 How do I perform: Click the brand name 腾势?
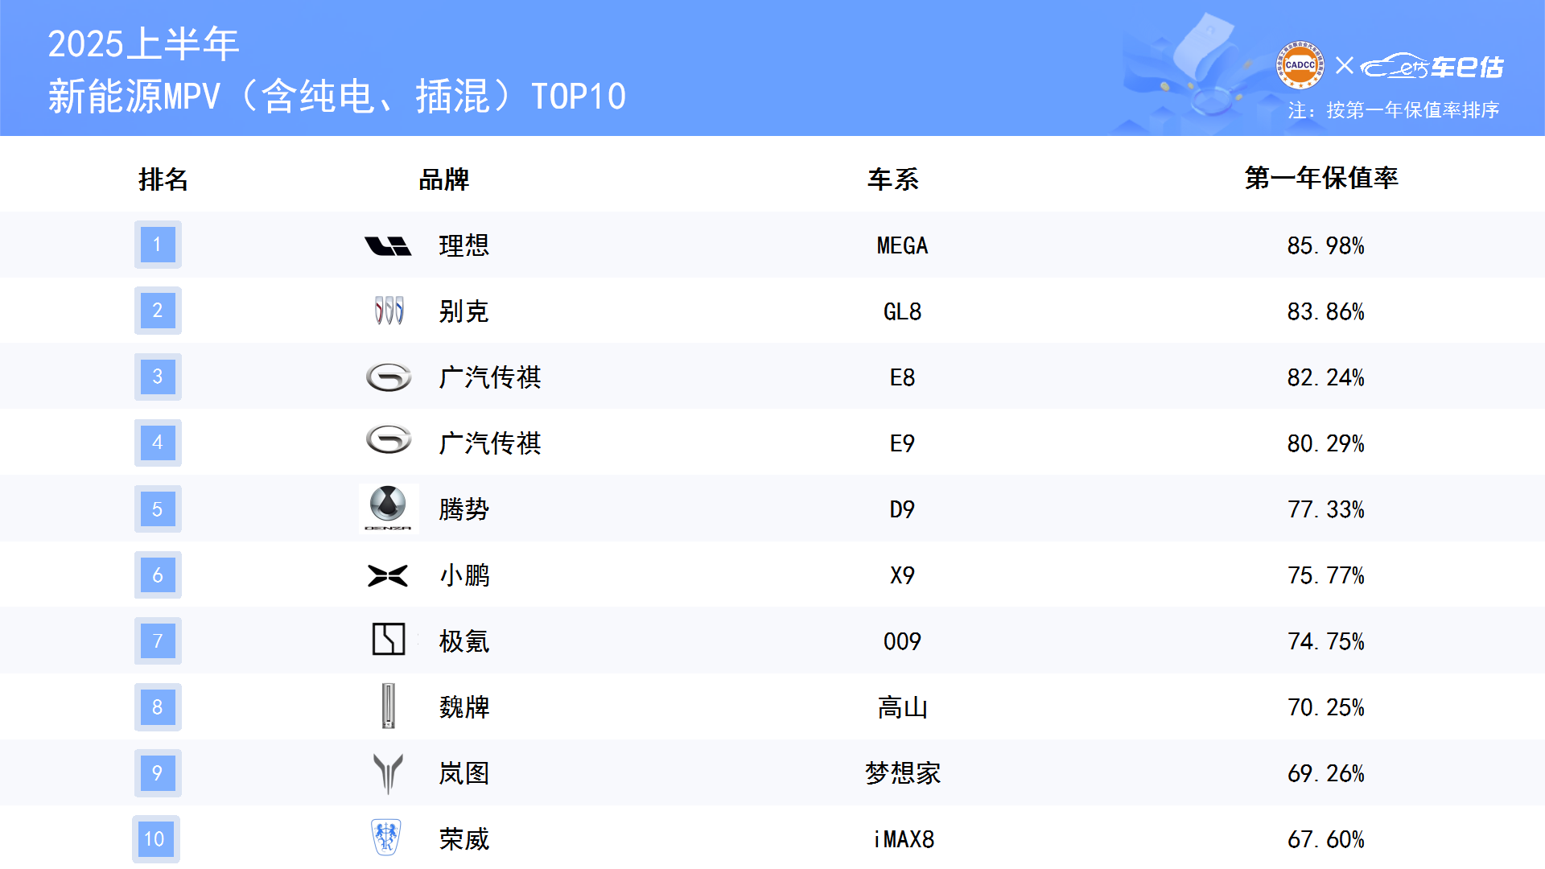pyautogui.click(x=464, y=509)
